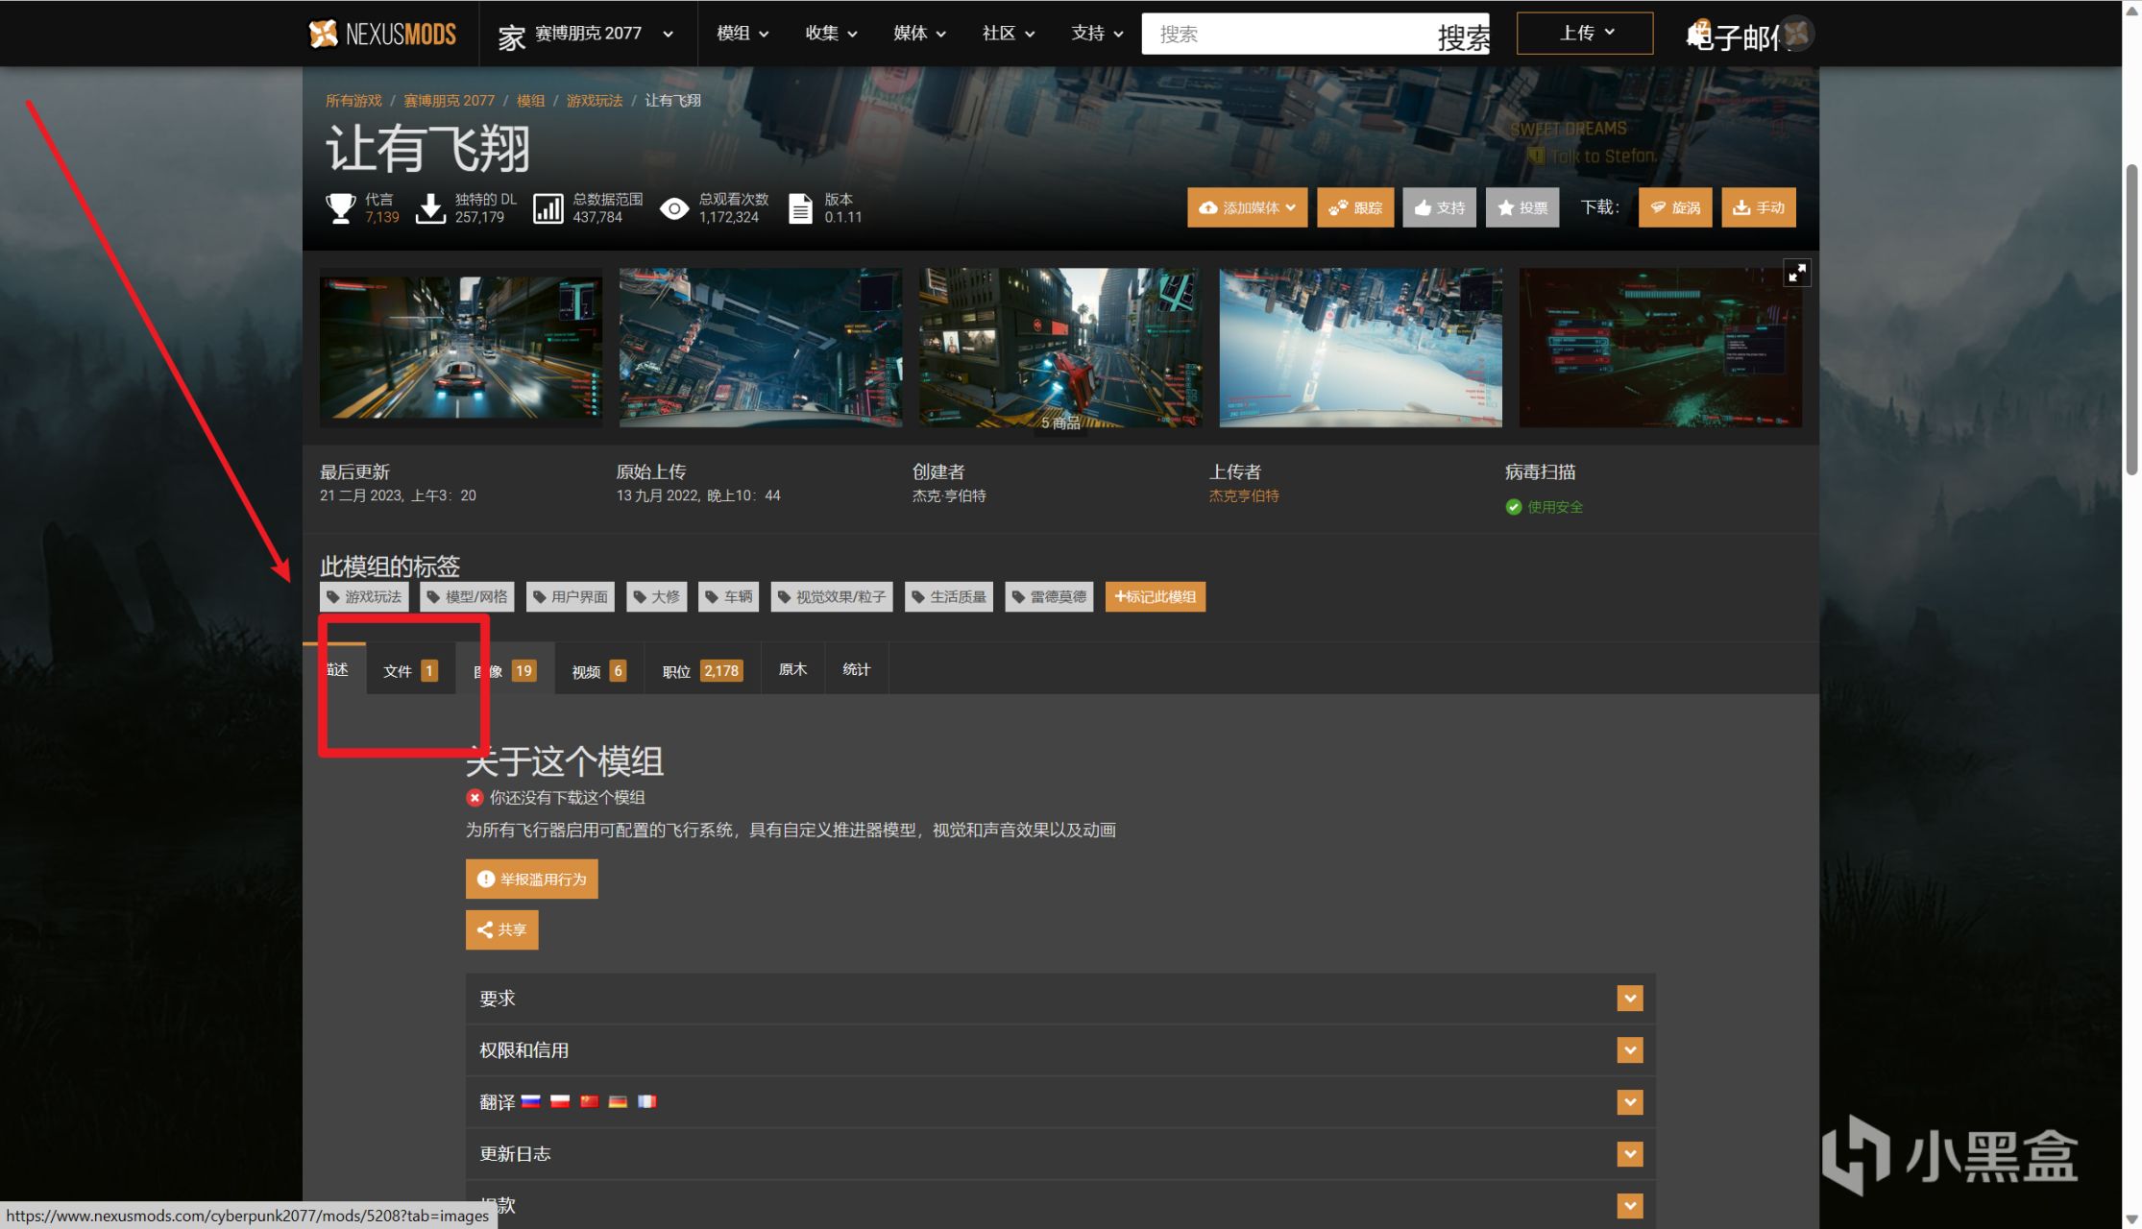Open the 媒体 menu

pyautogui.click(x=919, y=34)
